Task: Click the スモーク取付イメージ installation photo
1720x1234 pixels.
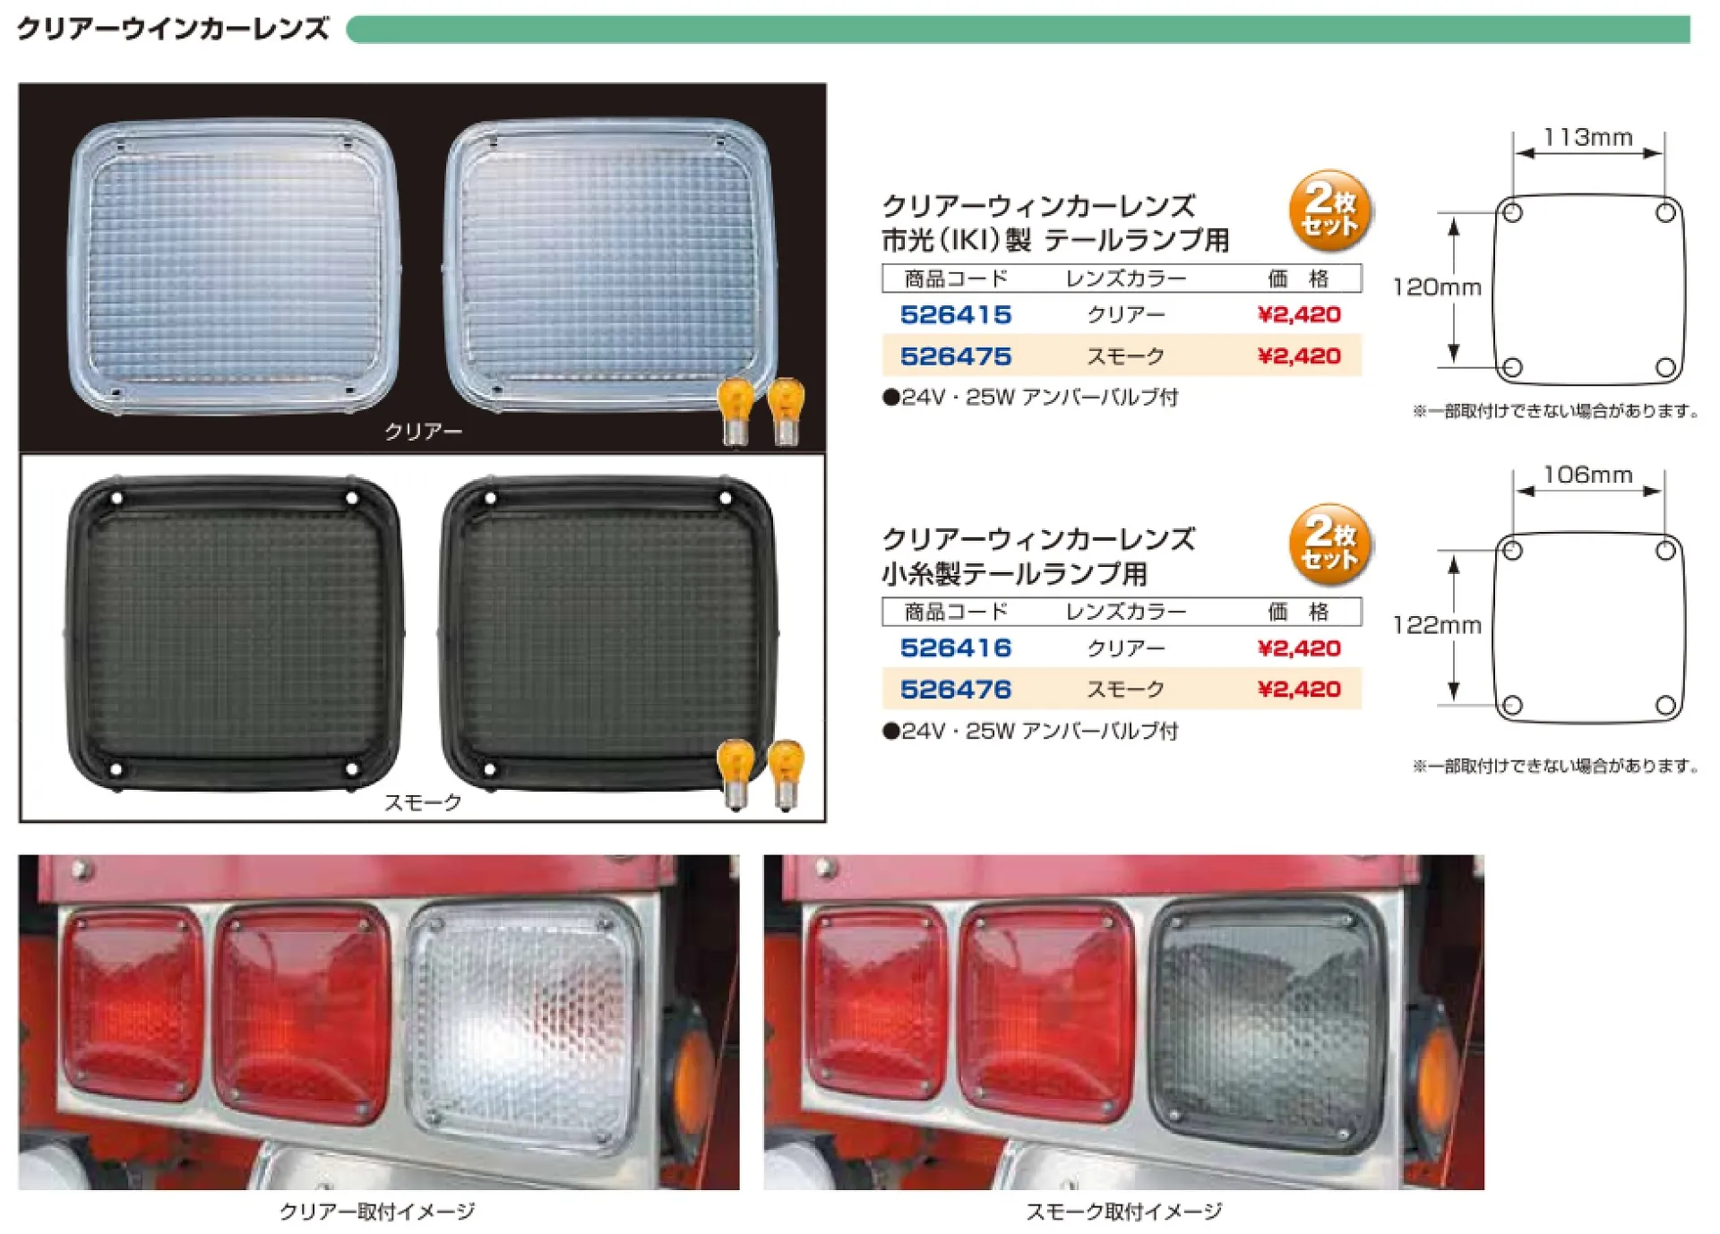Action: (1123, 1022)
